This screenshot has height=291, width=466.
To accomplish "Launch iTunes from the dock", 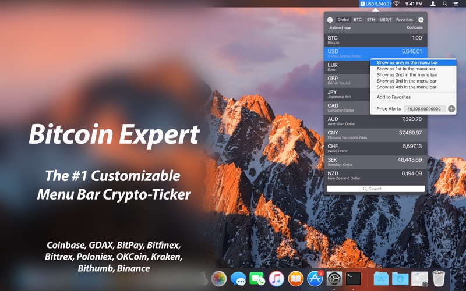I will (276, 279).
